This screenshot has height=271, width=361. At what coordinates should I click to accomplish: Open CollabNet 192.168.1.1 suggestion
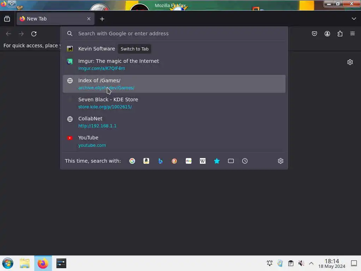(x=174, y=122)
